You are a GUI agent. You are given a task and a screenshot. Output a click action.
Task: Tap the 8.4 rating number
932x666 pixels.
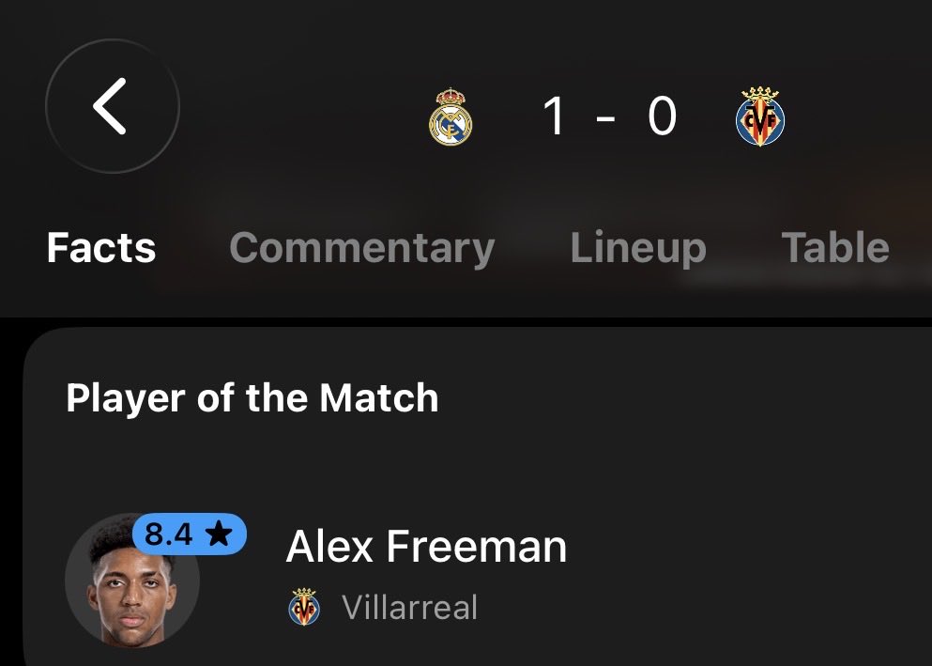click(169, 534)
